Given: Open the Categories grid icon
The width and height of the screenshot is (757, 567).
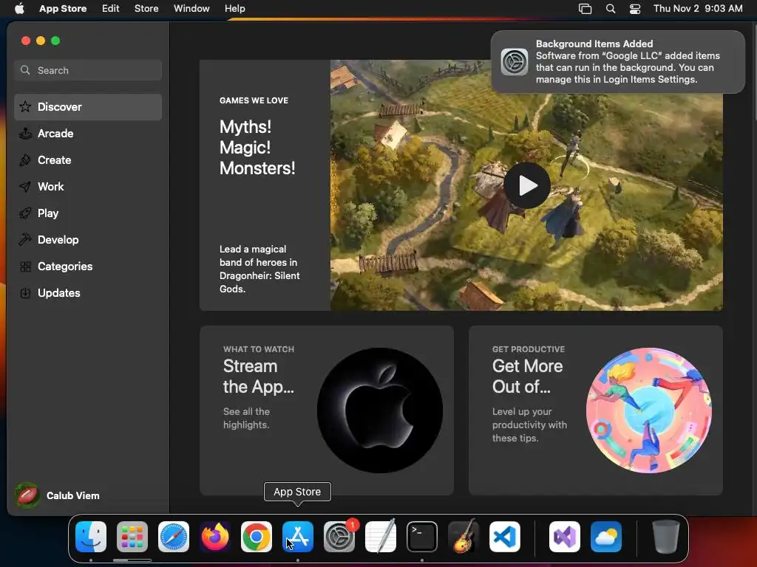Looking at the screenshot, I should point(25,266).
